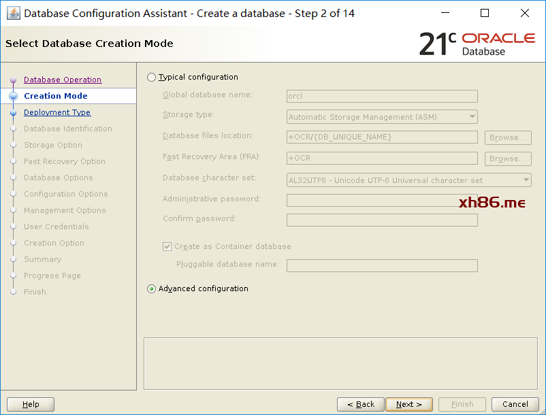546x415 pixels.
Task: Expand the Database character set dropdown
Action: [408, 180]
